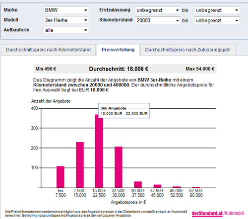
Task: Click the bar for 22.500-30.000 price range
Action: (119, 167)
